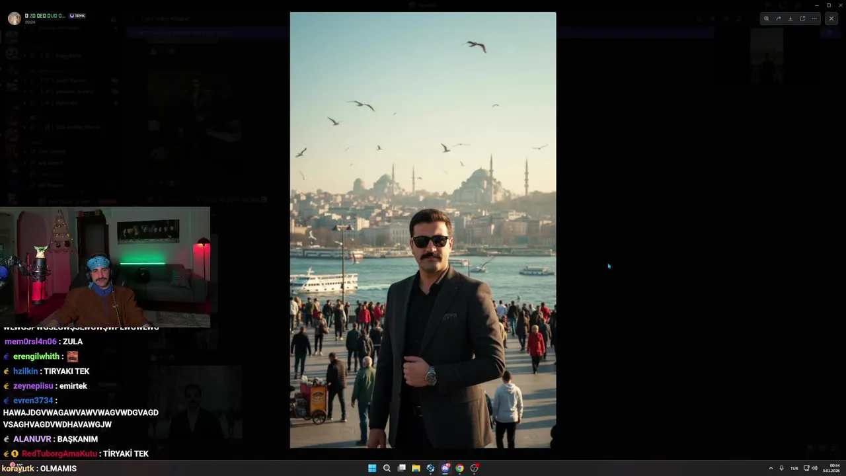The height and width of the screenshot is (476, 846).
Task: Open network settings from the tray
Action: [806, 468]
